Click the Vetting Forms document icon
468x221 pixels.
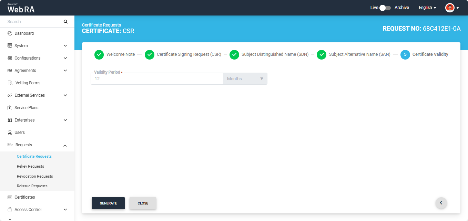10,83
